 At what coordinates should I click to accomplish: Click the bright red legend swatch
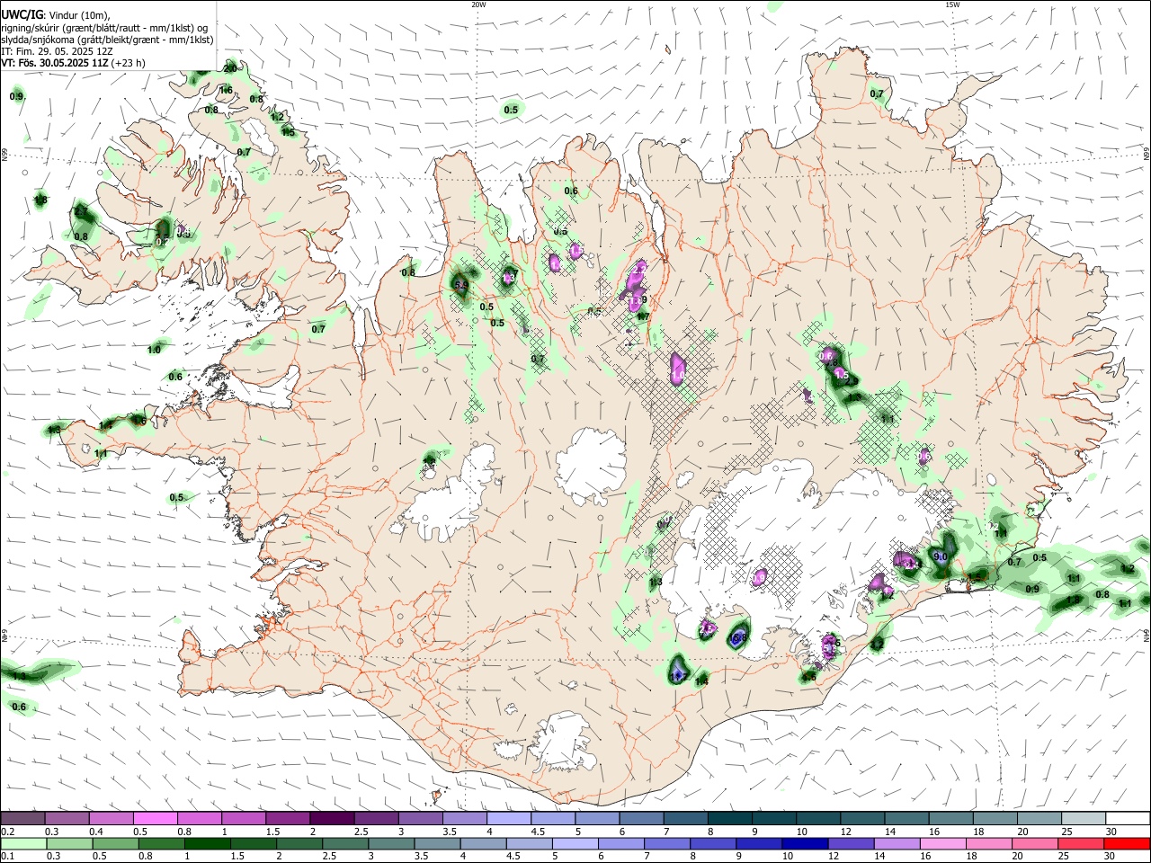pos(1128,844)
